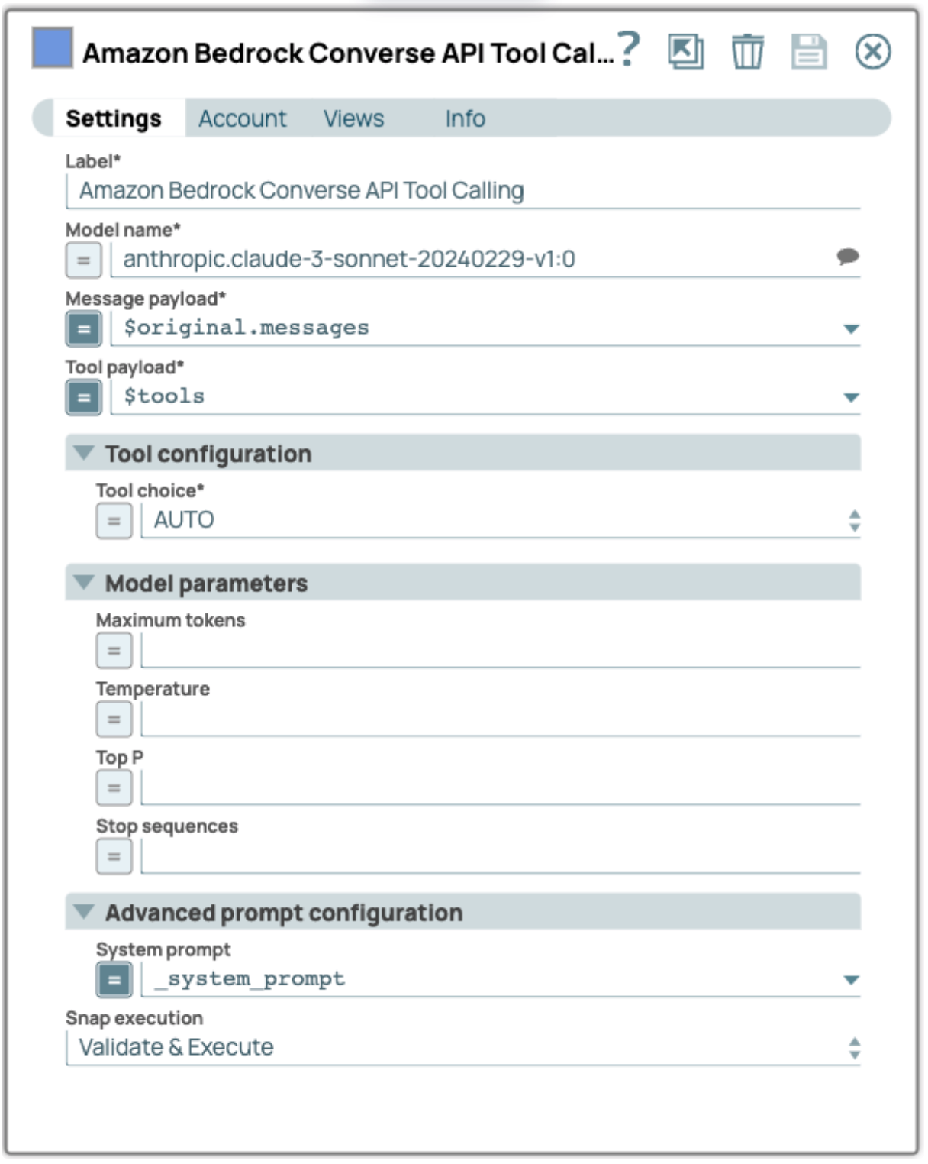Screen dimensions: 928x1164
Task: Collapse the Tool configuration section
Action: click(84, 454)
